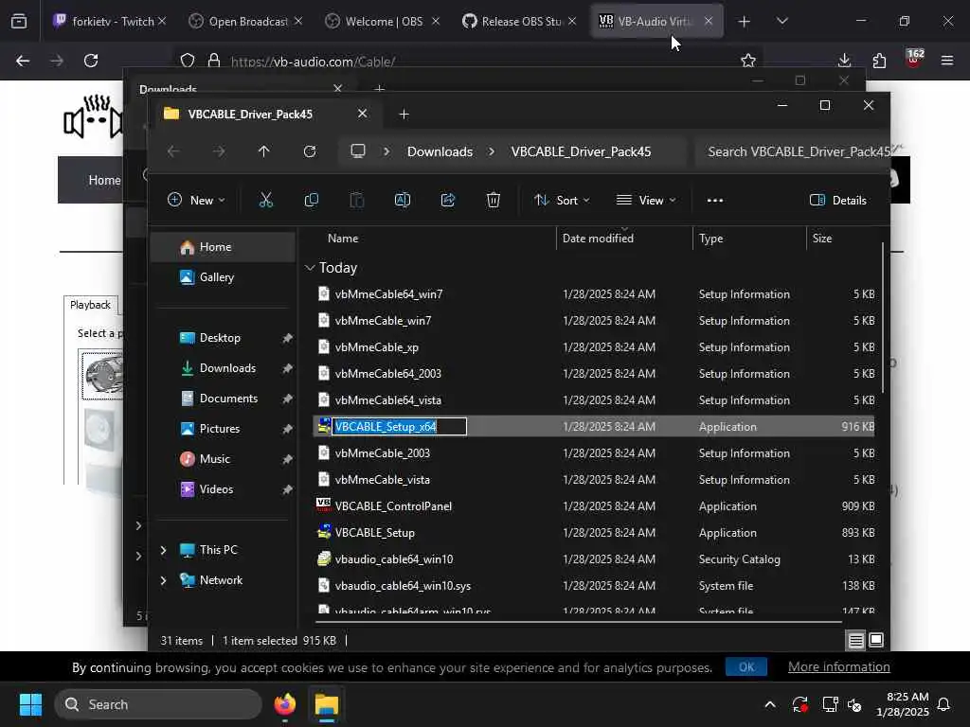Click Firefox icon in the taskbar
The height and width of the screenshot is (727, 970).
coord(284,704)
